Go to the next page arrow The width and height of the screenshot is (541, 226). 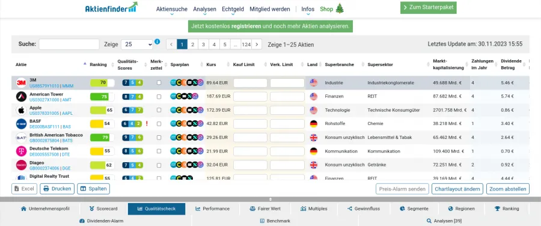click(x=257, y=44)
